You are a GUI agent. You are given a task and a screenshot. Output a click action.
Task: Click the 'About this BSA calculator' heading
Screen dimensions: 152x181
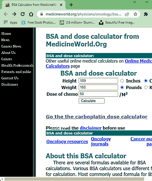(x=86, y=156)
